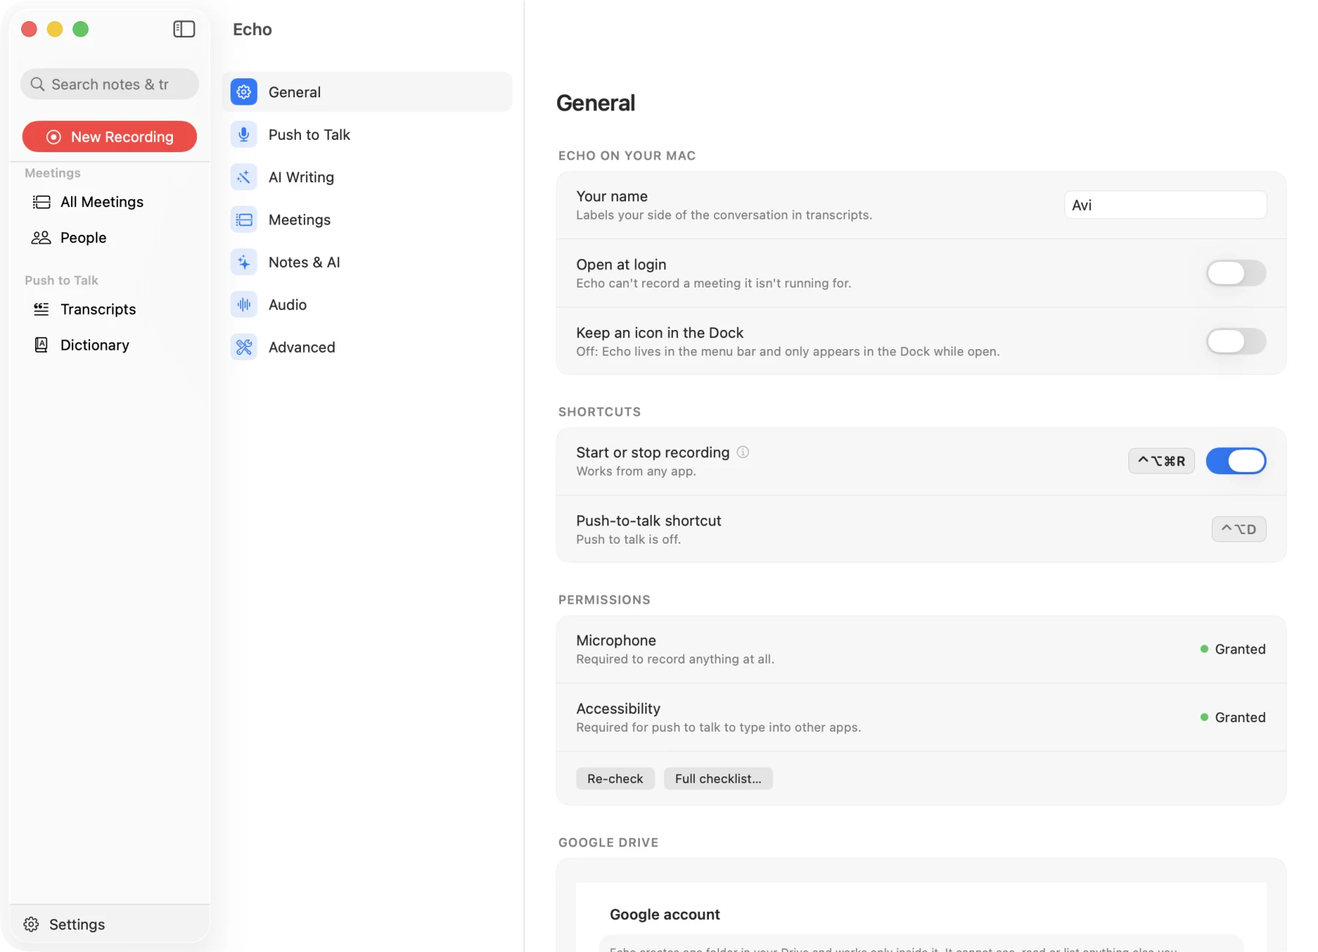Click the Settings gear icon at bottom

(31, 924)
